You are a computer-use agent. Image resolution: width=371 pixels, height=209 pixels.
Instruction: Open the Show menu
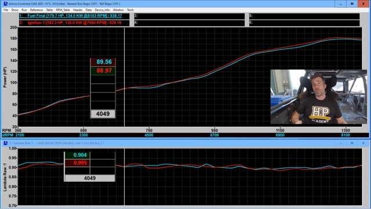(14, 10)
